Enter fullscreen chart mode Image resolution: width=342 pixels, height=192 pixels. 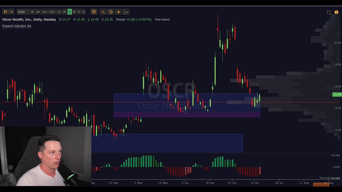pyautogui.click(x=329, y=12)
